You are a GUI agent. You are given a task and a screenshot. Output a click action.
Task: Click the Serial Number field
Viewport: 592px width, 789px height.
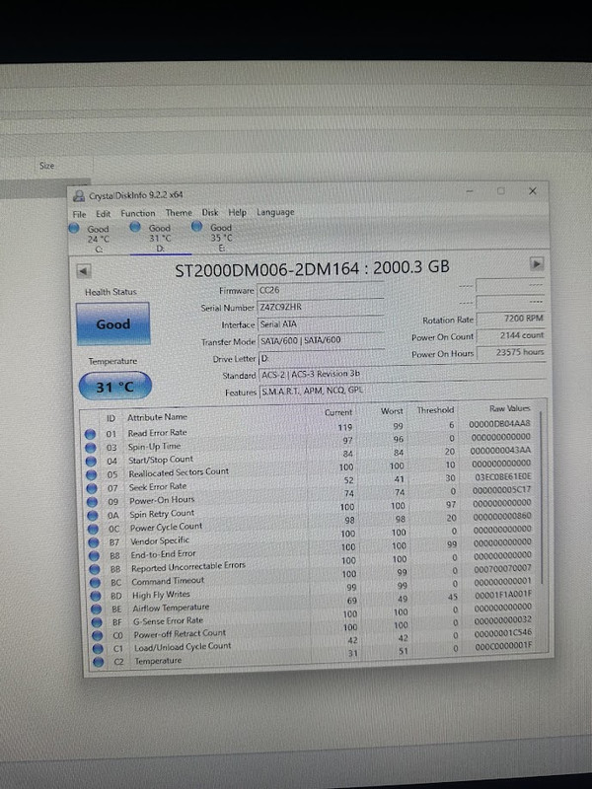coord(321,307)
